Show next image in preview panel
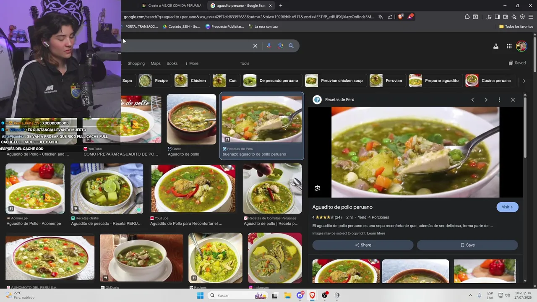 point(486,100)
